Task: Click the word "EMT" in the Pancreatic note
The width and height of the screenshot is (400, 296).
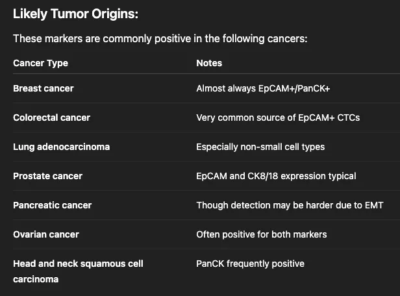Action: (x=373, y=205)
